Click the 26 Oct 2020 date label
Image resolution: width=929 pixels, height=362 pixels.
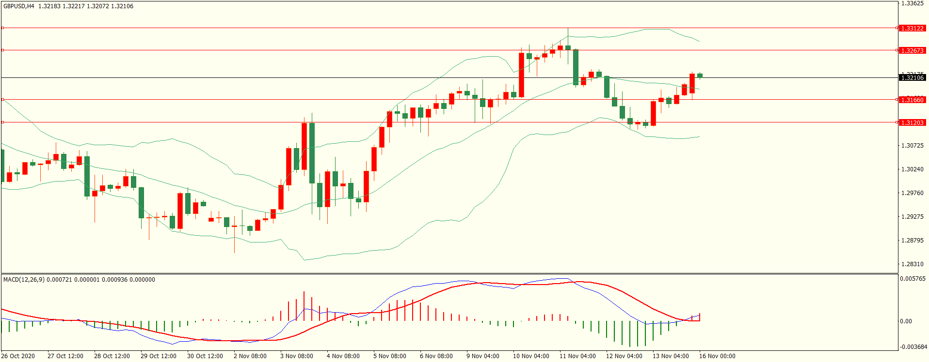(x=18, y=356)
